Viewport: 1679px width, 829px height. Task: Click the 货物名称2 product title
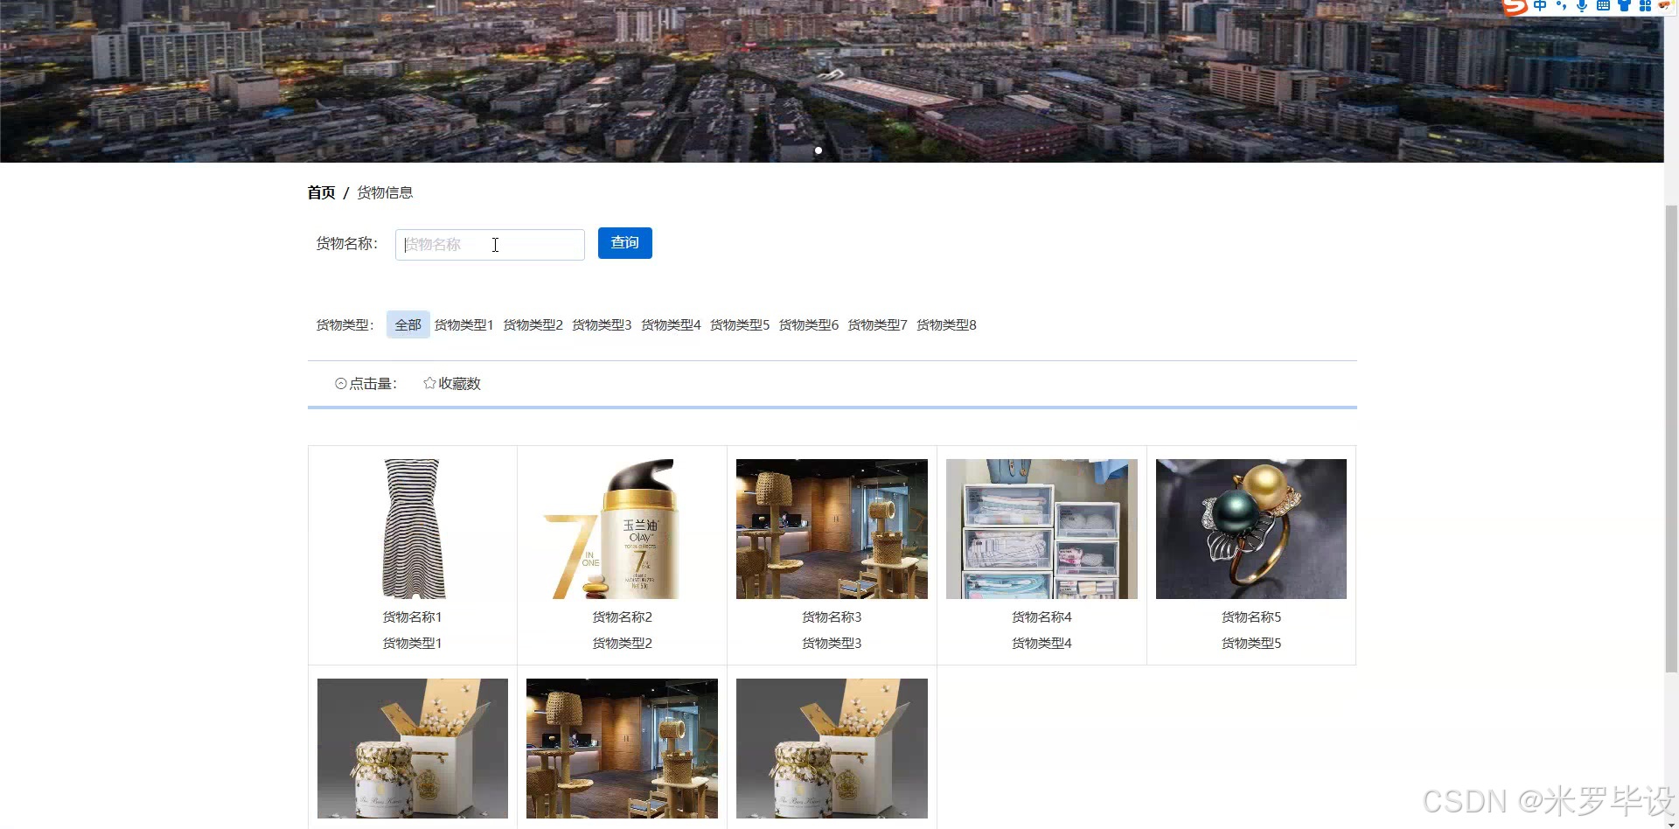[623, 617]
